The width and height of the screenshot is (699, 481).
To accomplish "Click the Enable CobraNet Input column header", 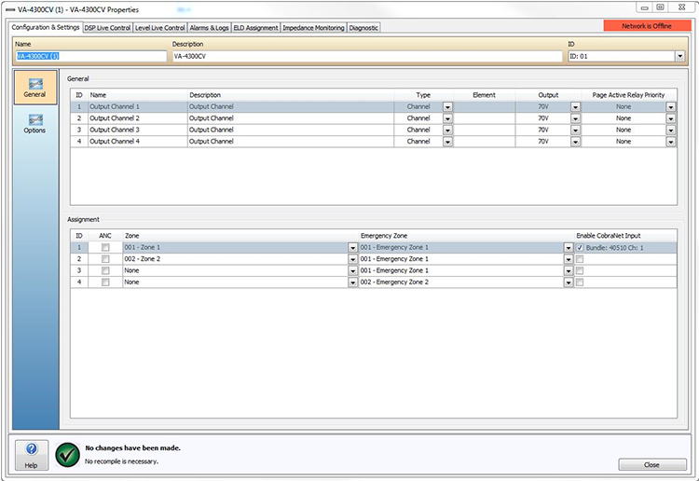I will (x=625, y=236).
